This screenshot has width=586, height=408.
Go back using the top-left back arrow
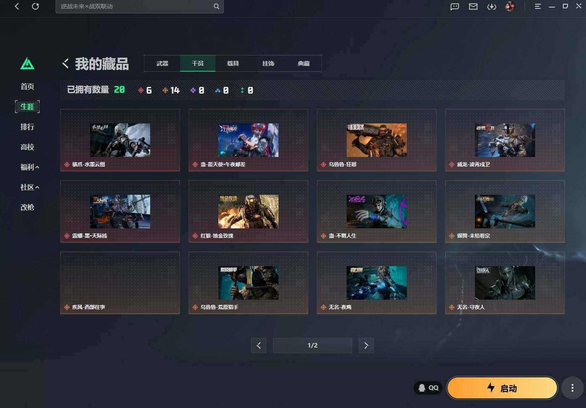click(17, 6)
